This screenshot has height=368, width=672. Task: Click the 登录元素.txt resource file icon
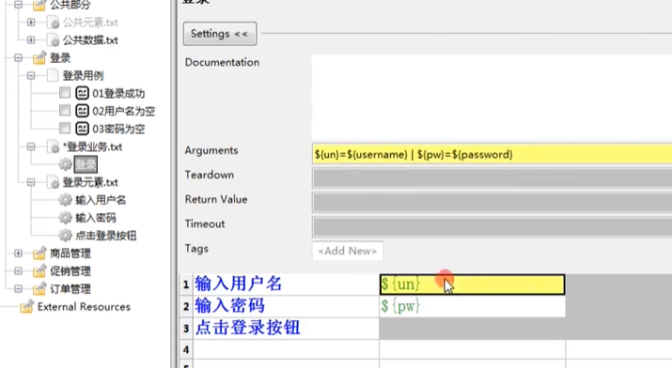(x=54, y=183)
